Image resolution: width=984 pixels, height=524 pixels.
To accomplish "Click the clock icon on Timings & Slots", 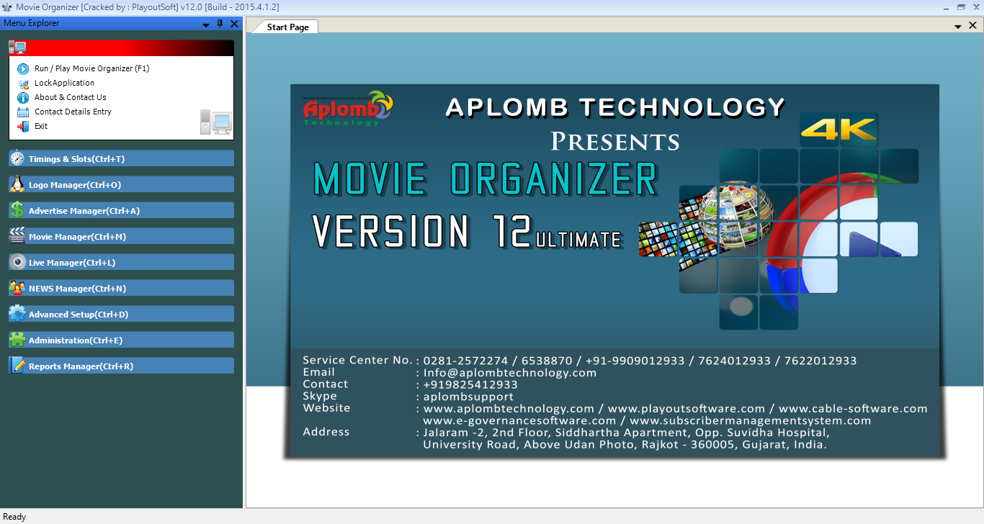I will coord(17,158).
